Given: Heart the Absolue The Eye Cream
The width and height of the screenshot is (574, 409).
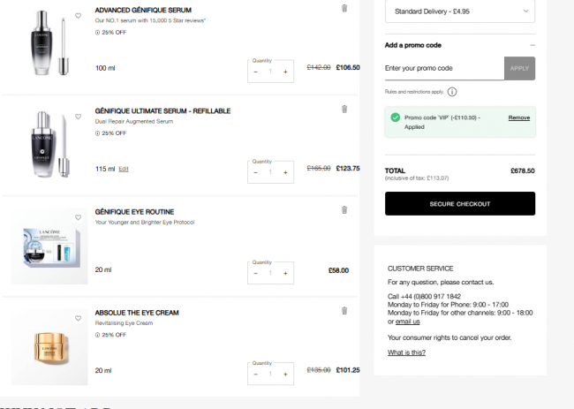Looking at the screenshot, I should pos(79,316).
